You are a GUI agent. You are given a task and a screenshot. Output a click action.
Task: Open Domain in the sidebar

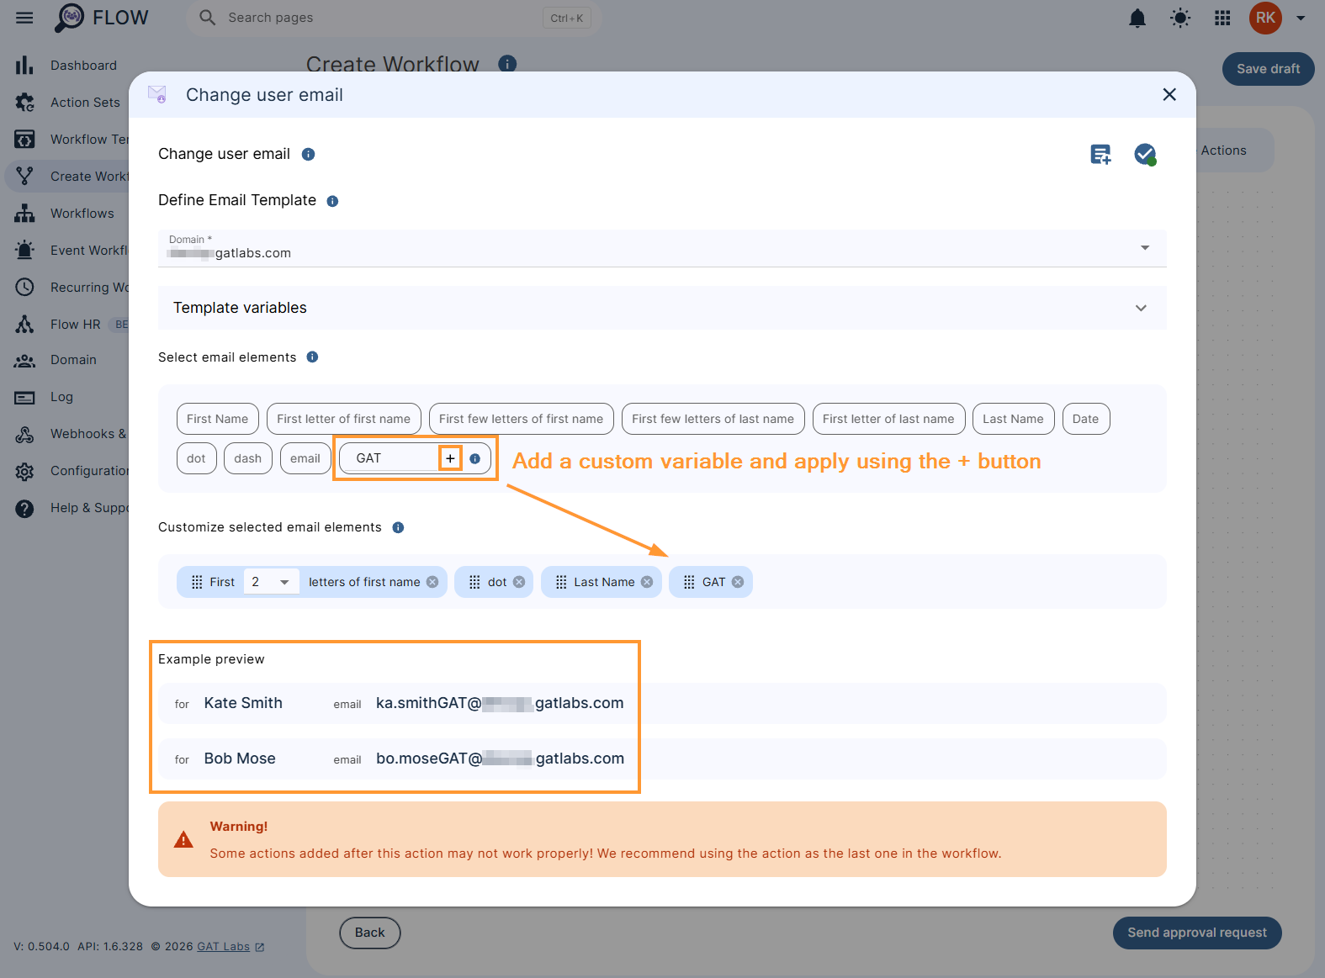click(72, 360)
